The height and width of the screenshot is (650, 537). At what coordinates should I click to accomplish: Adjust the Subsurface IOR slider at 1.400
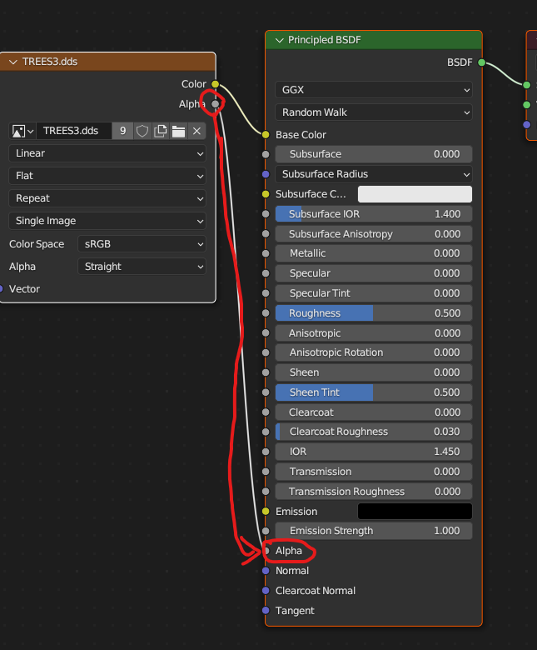[x=374, y=214]
